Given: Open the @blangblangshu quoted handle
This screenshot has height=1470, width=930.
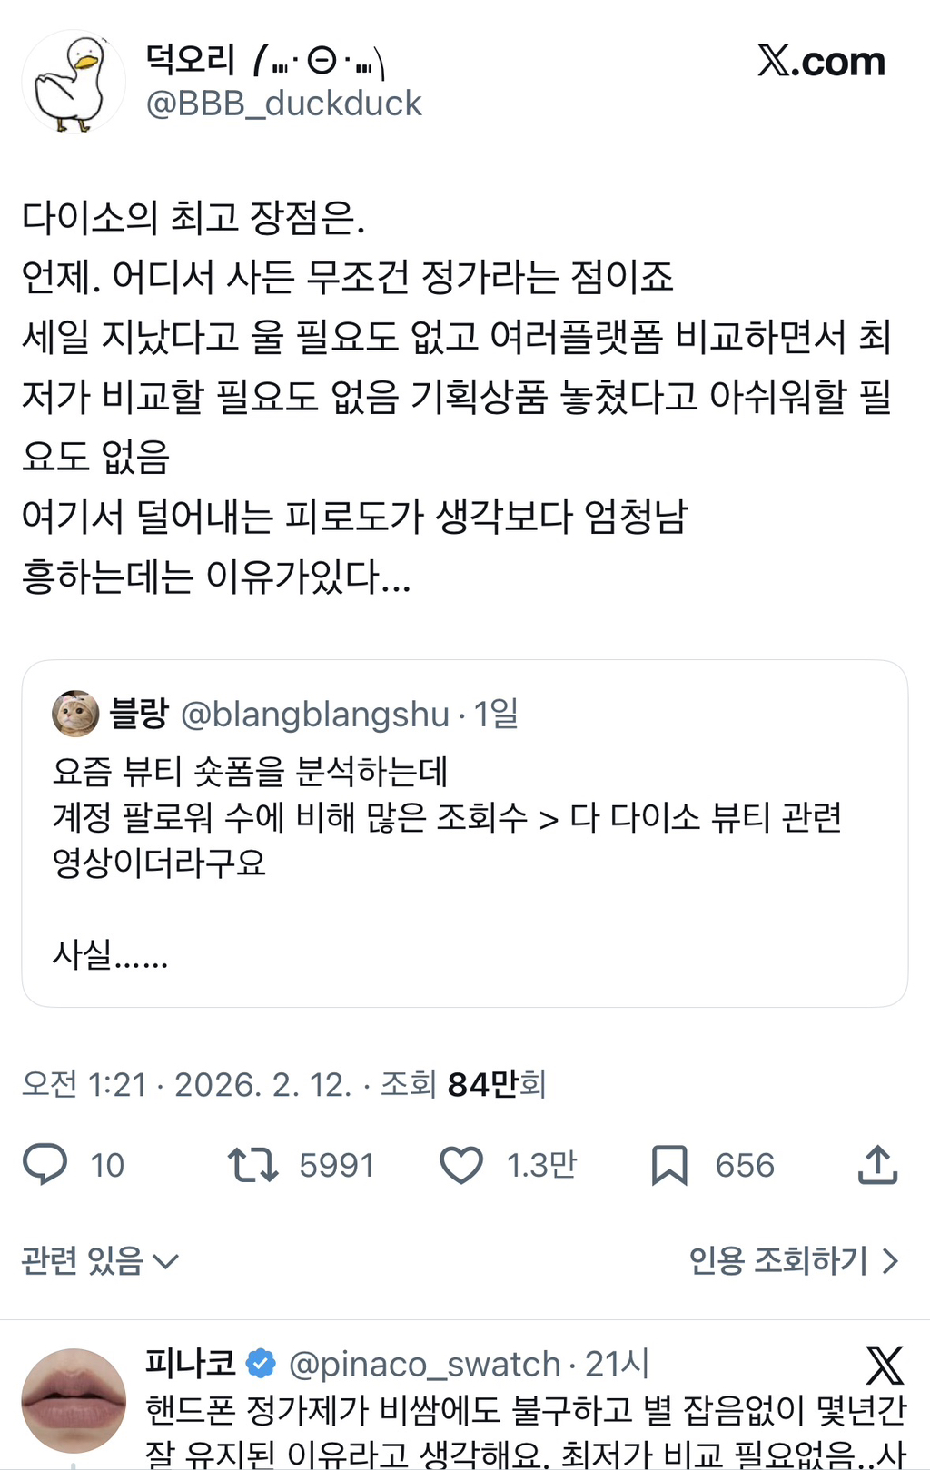Looking at the screenshot, I should 315,715.
